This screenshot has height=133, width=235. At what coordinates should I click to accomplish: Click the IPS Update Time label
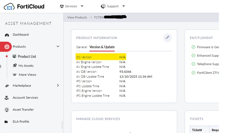point(88,86)
